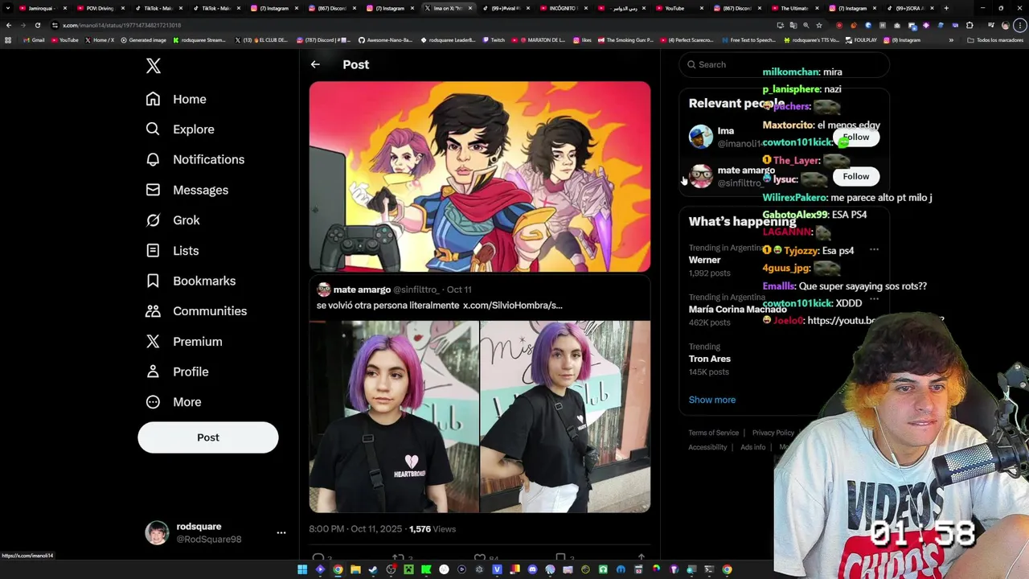Open the tab search dropdown arrow

point(10,8)
